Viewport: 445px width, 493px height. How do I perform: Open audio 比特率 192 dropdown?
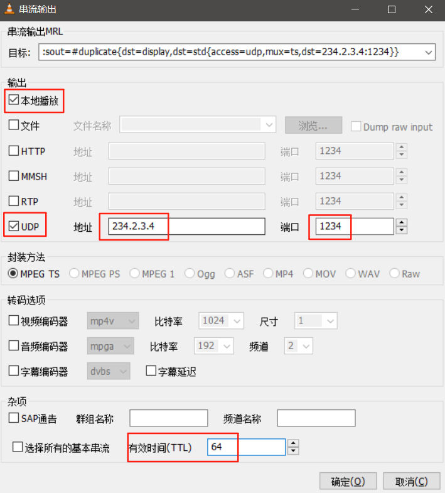coord(213,346)
